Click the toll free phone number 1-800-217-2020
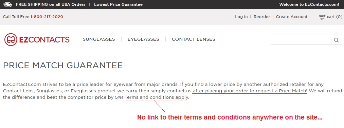344x128 pixels. click(x=47, y=17)
